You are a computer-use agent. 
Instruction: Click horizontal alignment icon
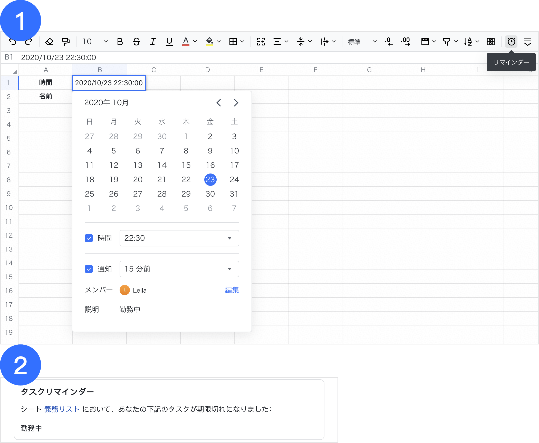click(277, 42)
